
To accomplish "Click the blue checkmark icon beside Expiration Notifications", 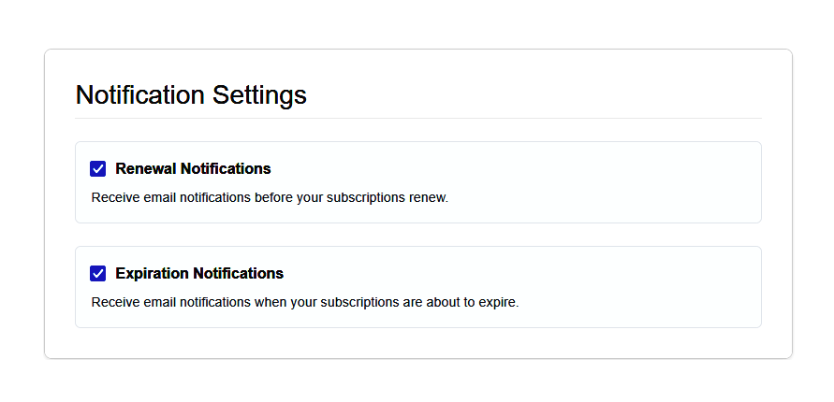I will pos(97,273).
